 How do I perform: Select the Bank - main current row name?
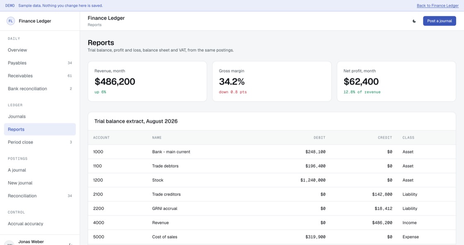[171, 152]
